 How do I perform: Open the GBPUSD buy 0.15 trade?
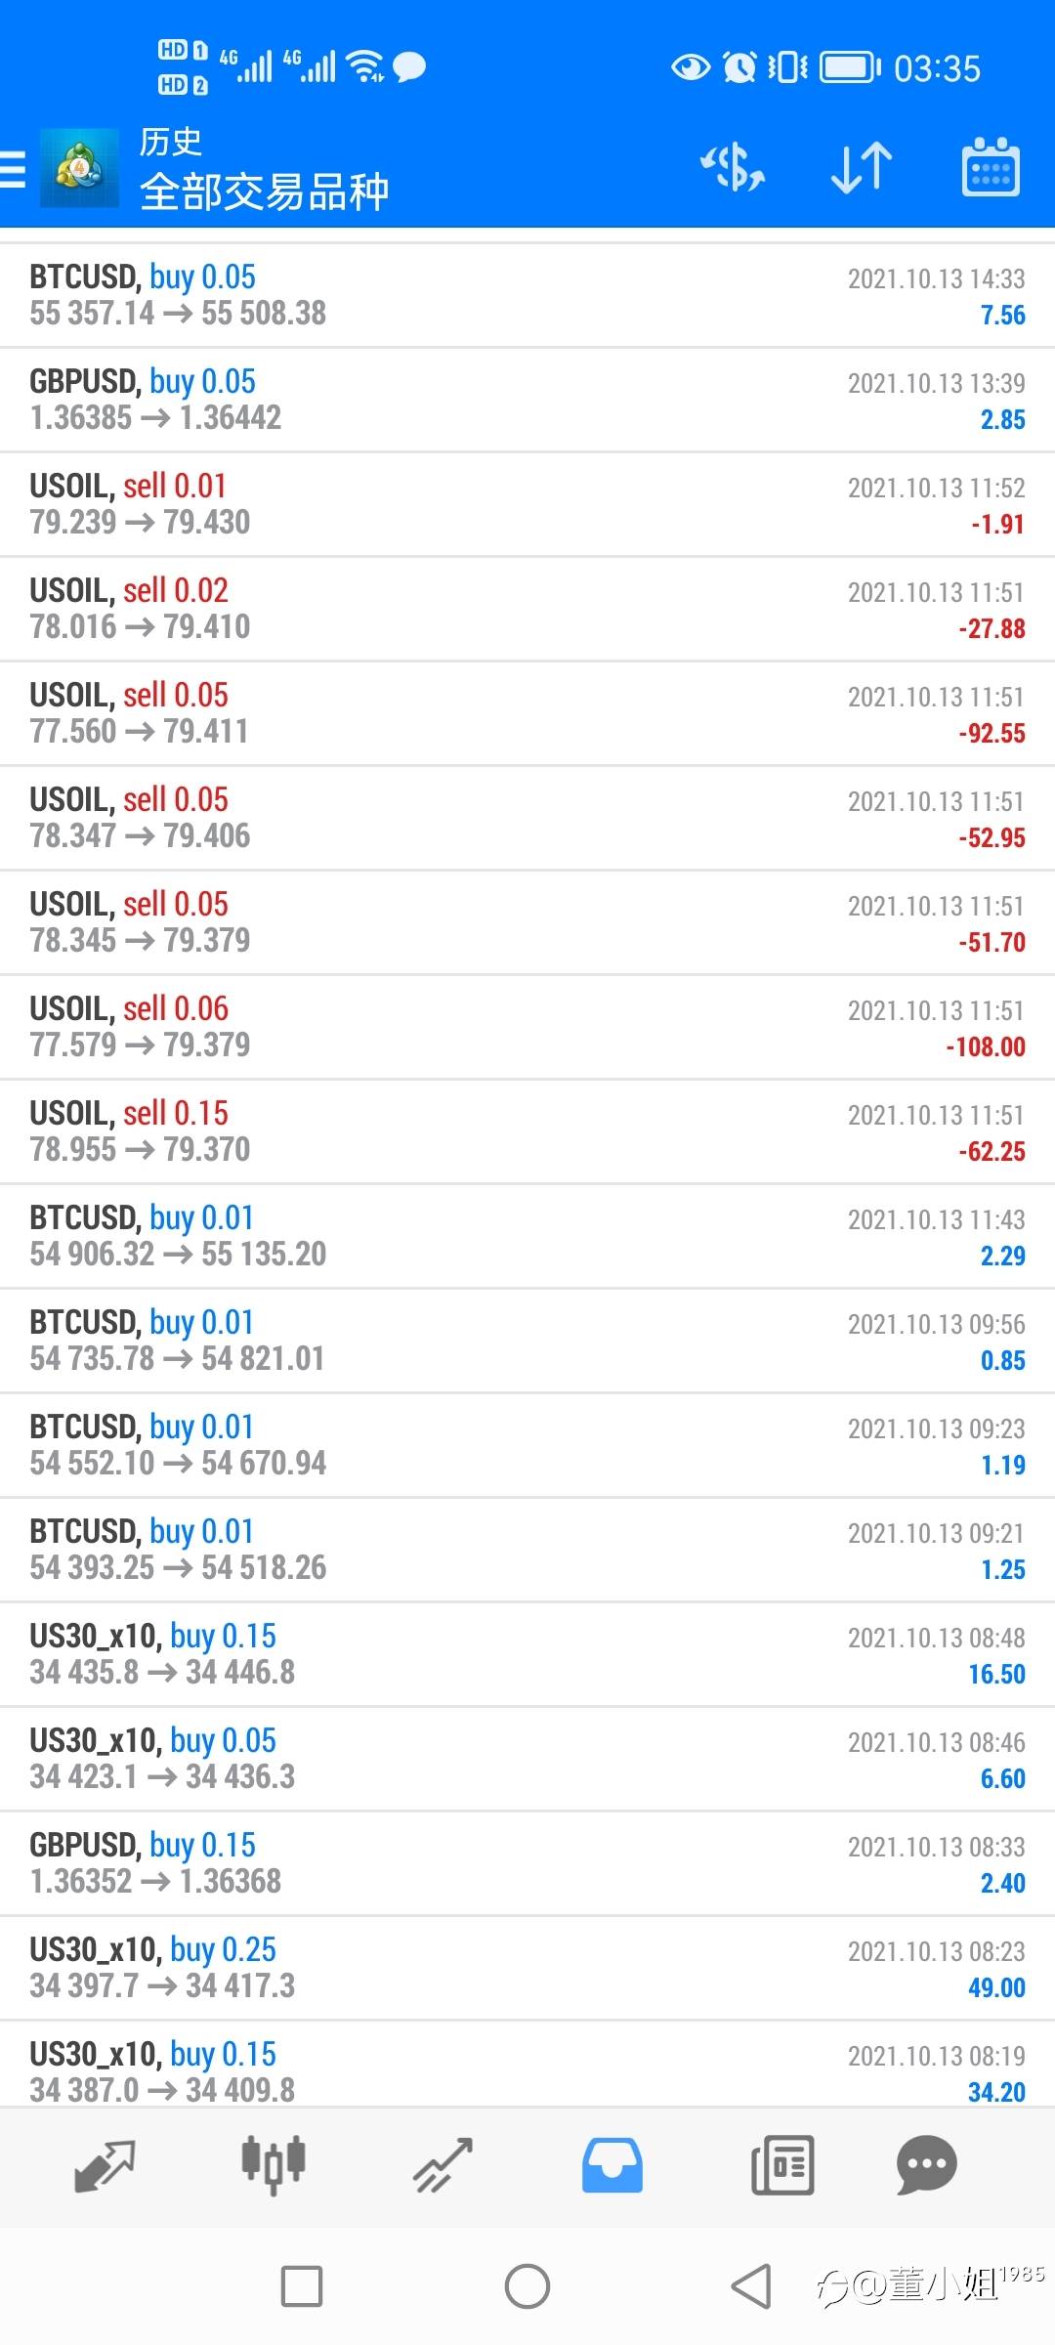click(x=527, y=1863)
